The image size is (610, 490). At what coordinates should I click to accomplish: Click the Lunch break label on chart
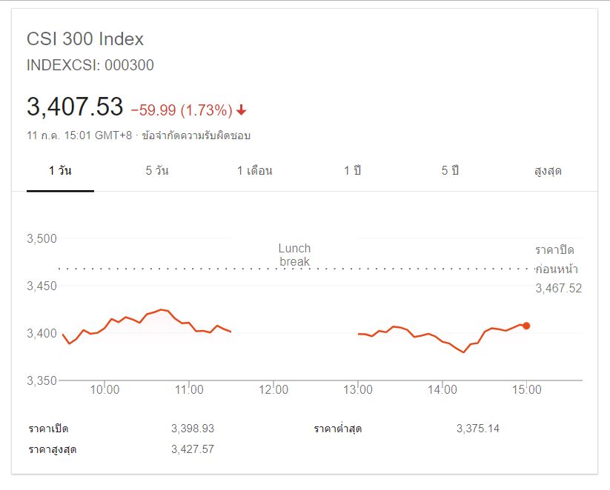click(294, 255)
